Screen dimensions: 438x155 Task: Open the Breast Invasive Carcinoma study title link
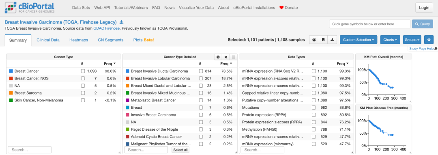(x=60, y=22)
